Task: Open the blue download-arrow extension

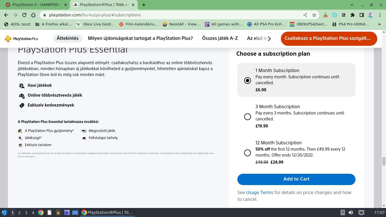Action: tap(335, 15)
